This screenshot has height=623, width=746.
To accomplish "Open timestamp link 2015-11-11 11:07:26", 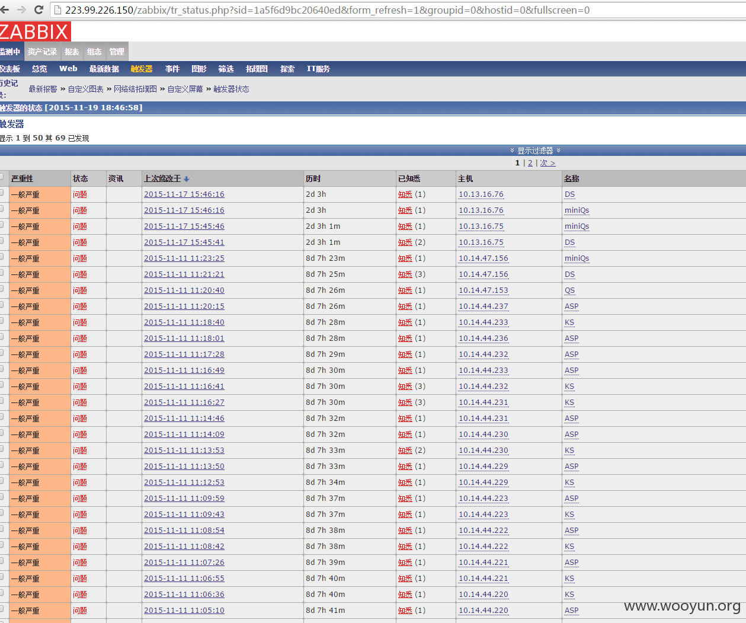I will click(x=184, y=563).
